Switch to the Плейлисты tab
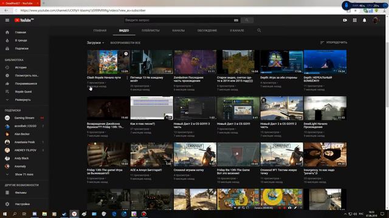This screenshot has width=389, height=218. coord(151,30)
